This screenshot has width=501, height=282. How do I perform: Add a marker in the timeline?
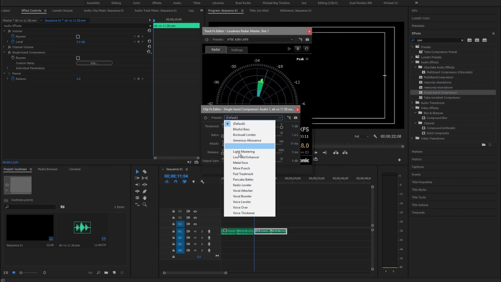tap(193, 182)
